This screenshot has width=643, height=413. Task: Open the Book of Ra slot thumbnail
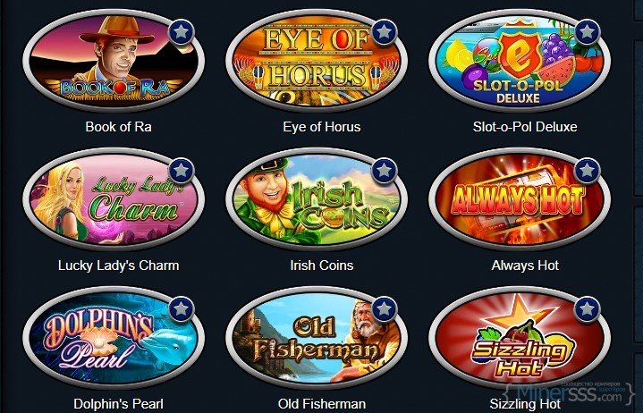(x=114, y=60)
